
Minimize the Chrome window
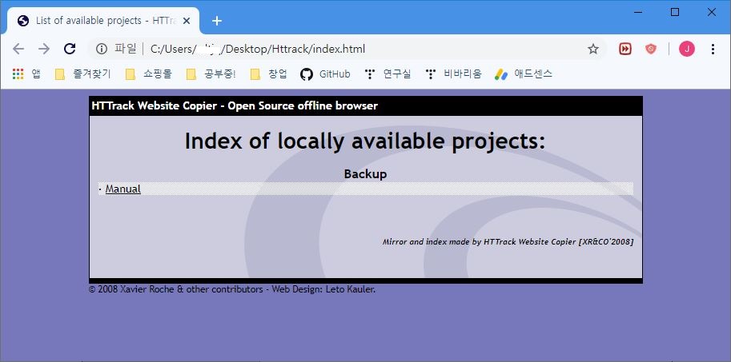coord(638,13)
